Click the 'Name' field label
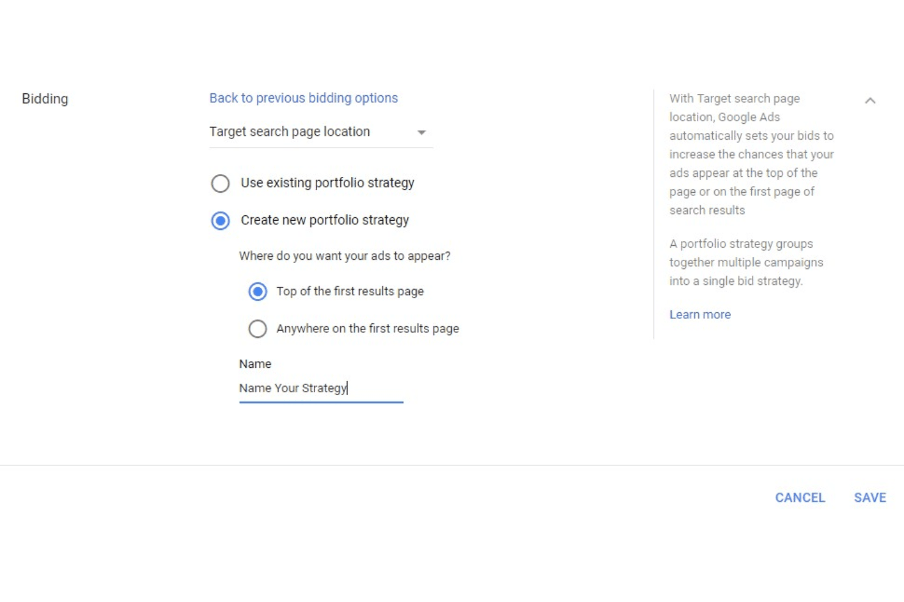 point(255,364)
